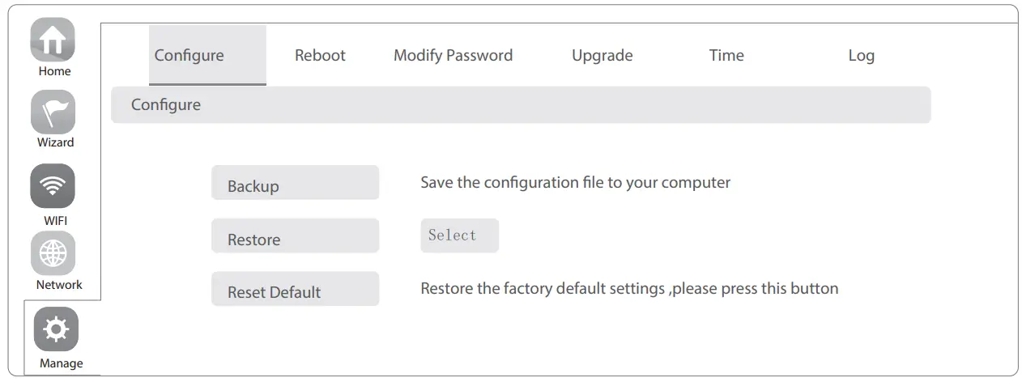Click the Restore button

295,237
